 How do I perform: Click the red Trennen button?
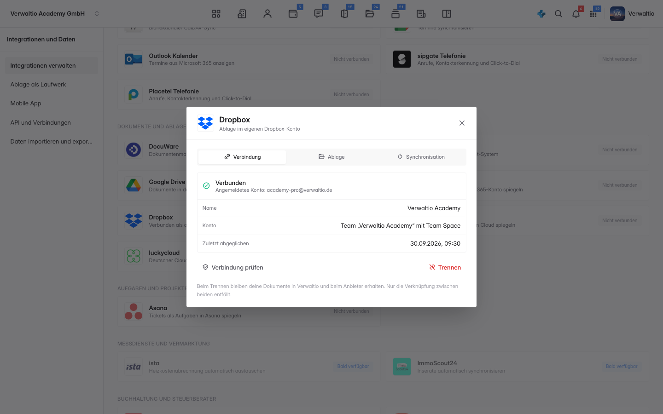445,267
